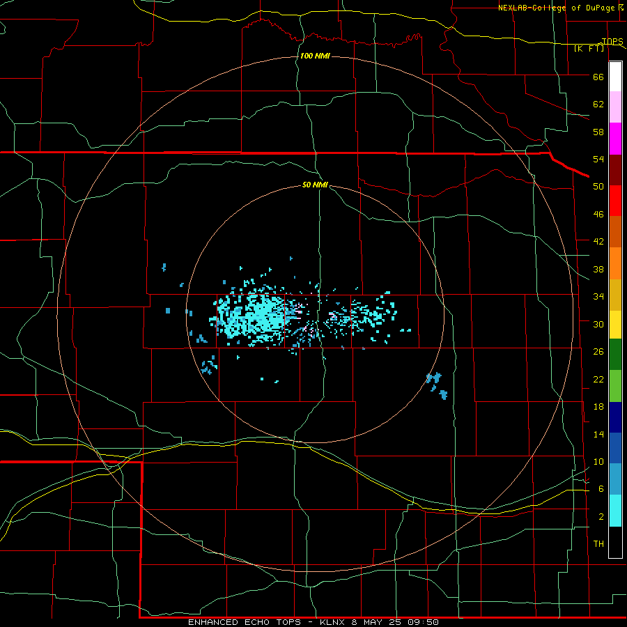The image size is (627, 627).
Task: Click the "8 MAY 25" date text
Action: pyautogui.click(x=378, y=622)
